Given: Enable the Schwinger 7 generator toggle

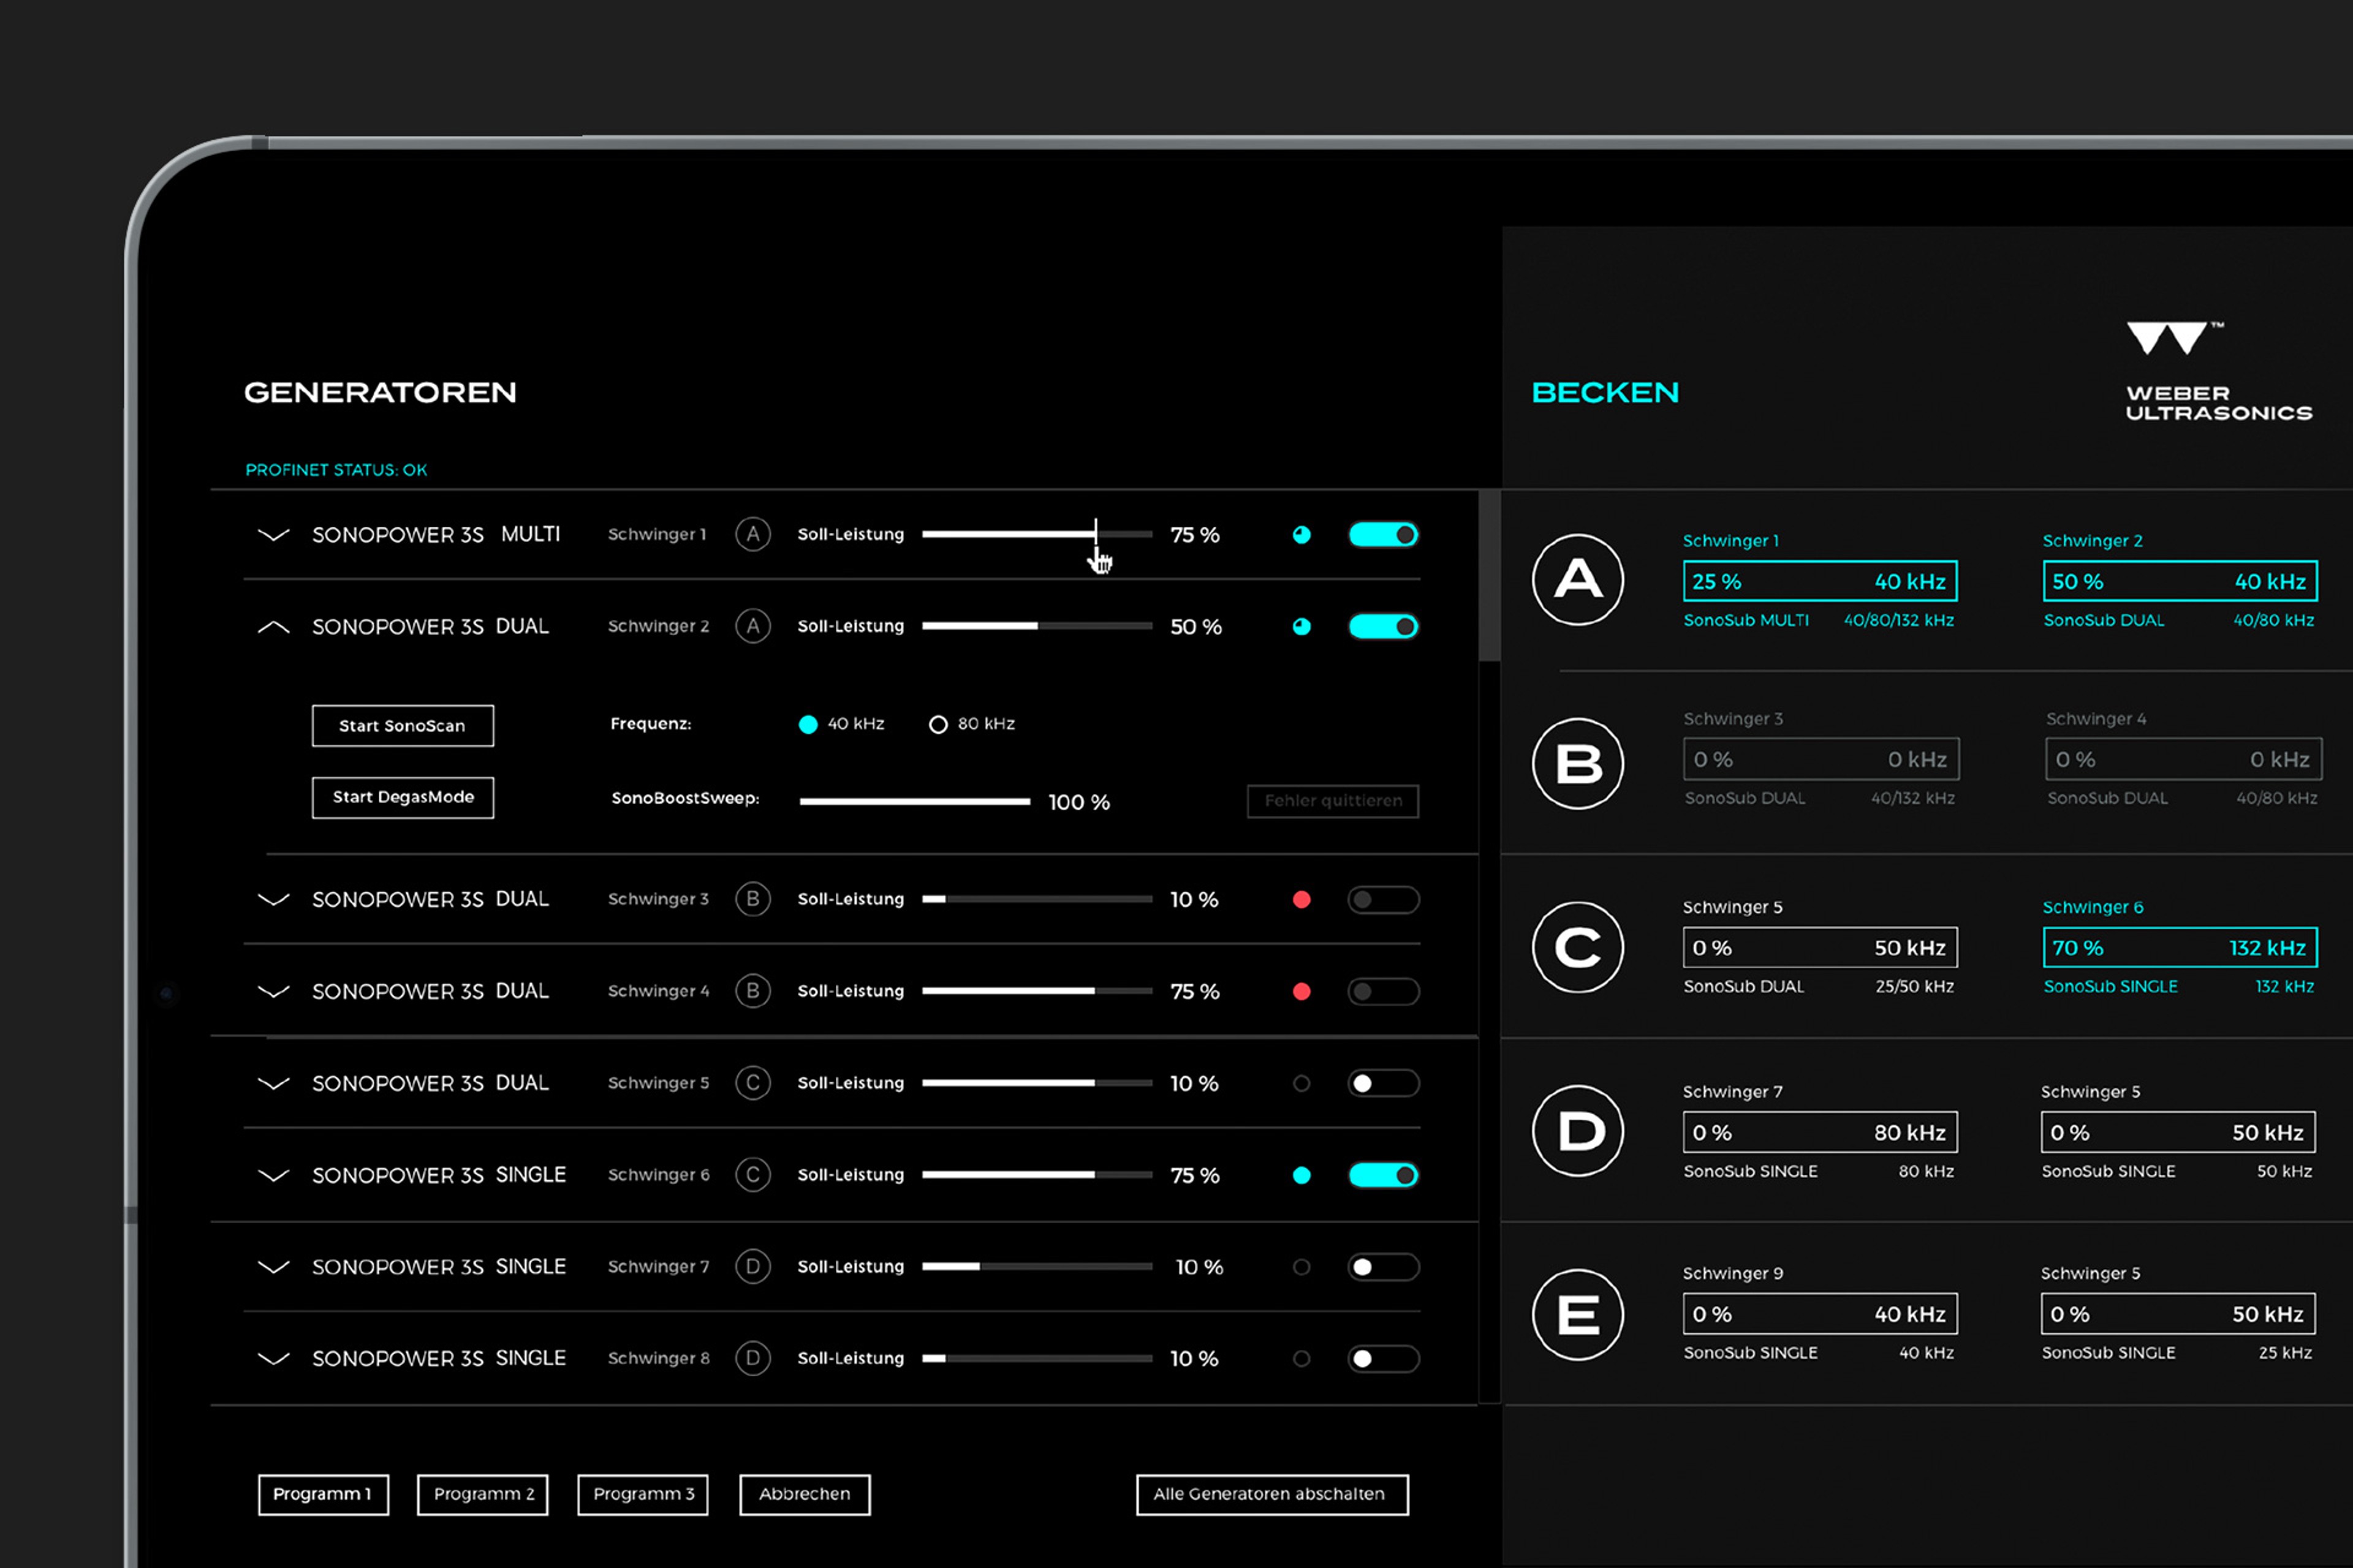Looking at the screenshot, I should (1382, 1267).
